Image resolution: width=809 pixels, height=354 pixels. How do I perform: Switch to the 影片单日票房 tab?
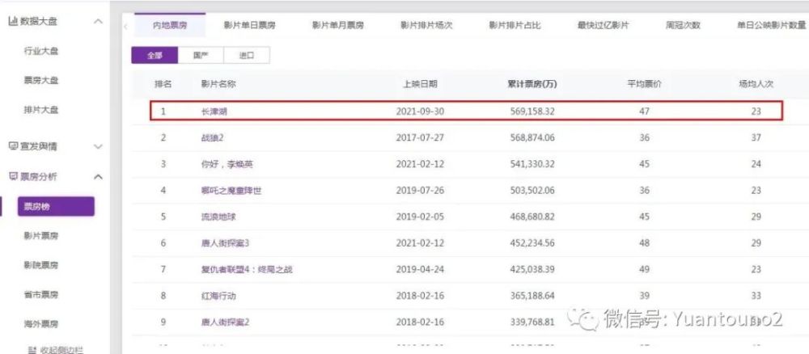249,25
